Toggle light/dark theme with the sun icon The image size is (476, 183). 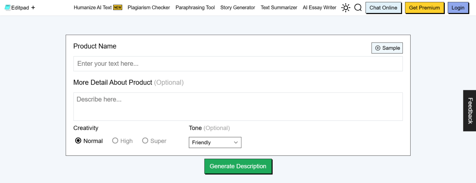346,7
